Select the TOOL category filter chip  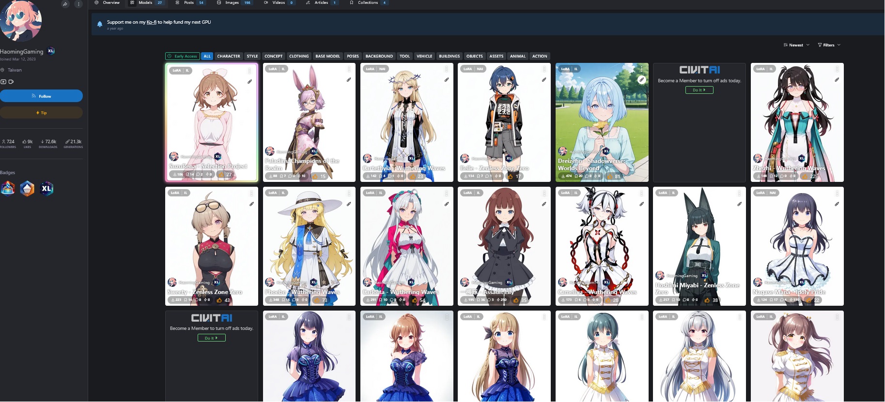[x=404, y=56]
